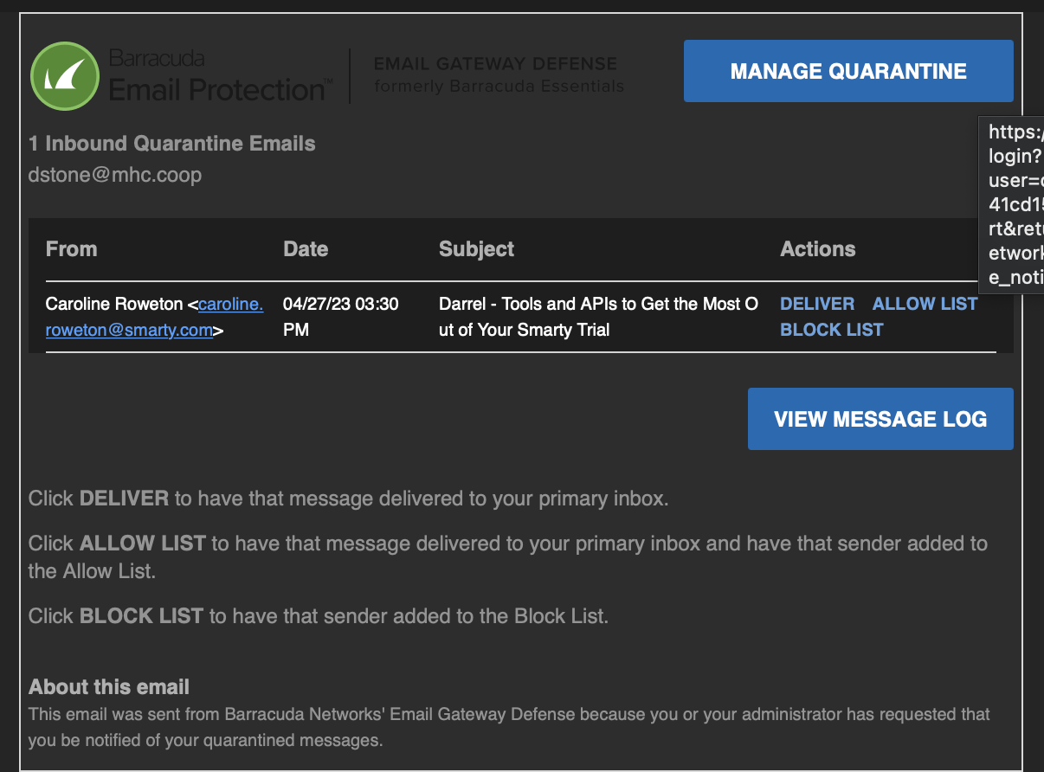Click the About this email heading
This screenshot has height=772, width=1044.
click(x=108, y=686)
